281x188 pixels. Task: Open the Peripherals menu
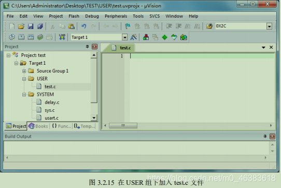(116, 16)
